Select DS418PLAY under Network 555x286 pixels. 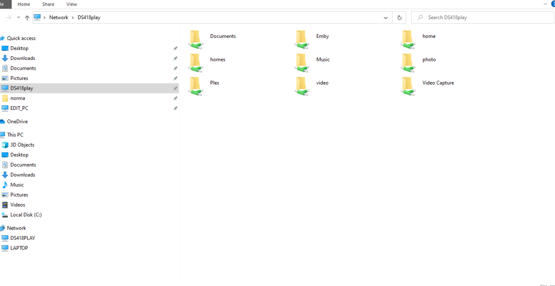tap(22, 238)
